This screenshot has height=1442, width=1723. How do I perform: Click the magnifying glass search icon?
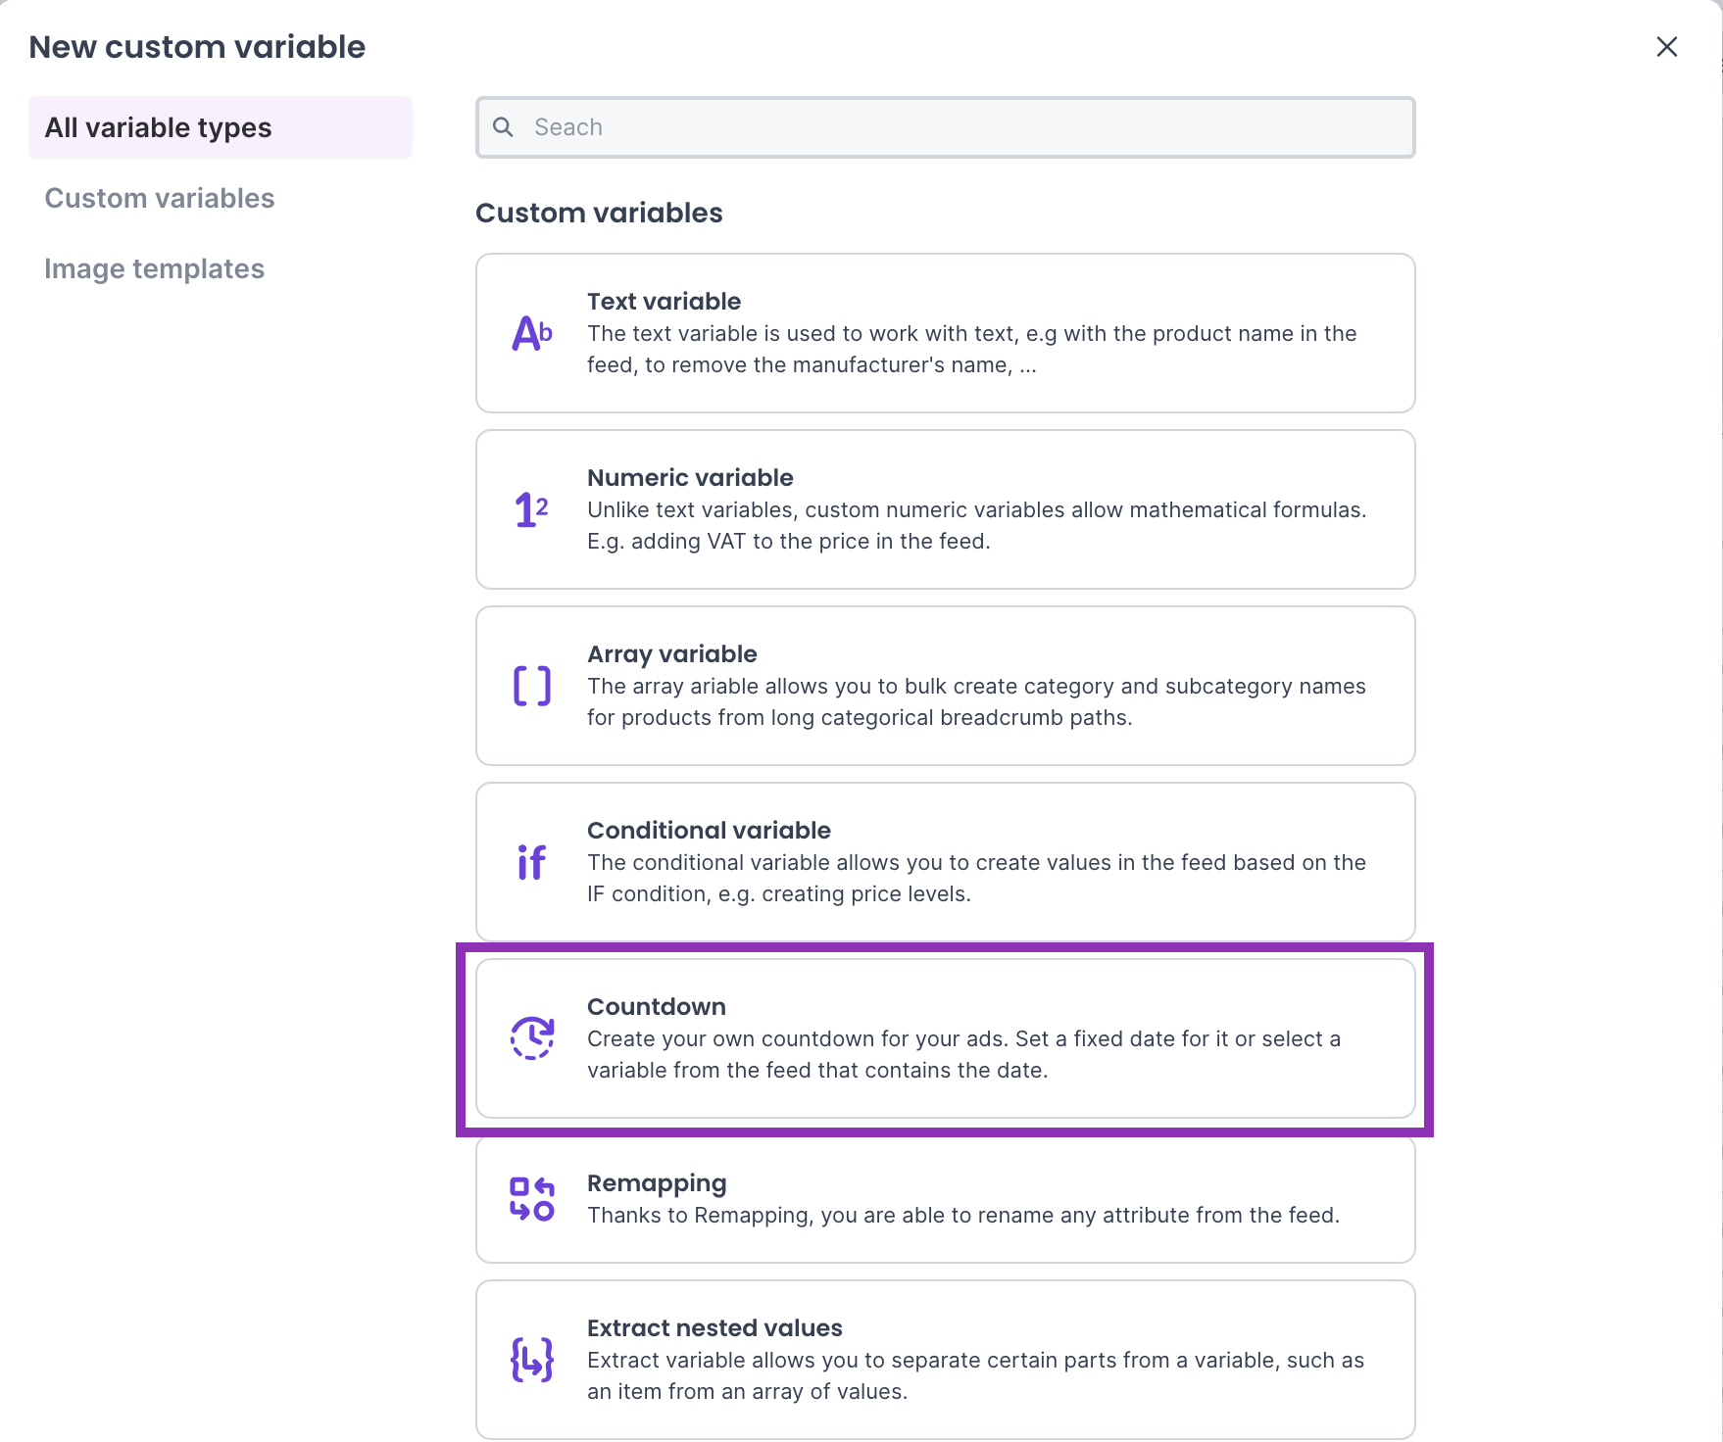[x=503, y=127]
